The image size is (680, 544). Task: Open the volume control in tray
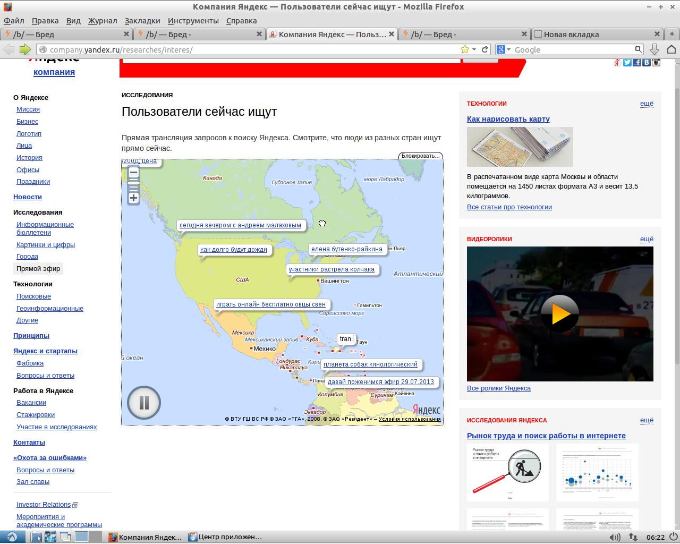coord(615,537)
